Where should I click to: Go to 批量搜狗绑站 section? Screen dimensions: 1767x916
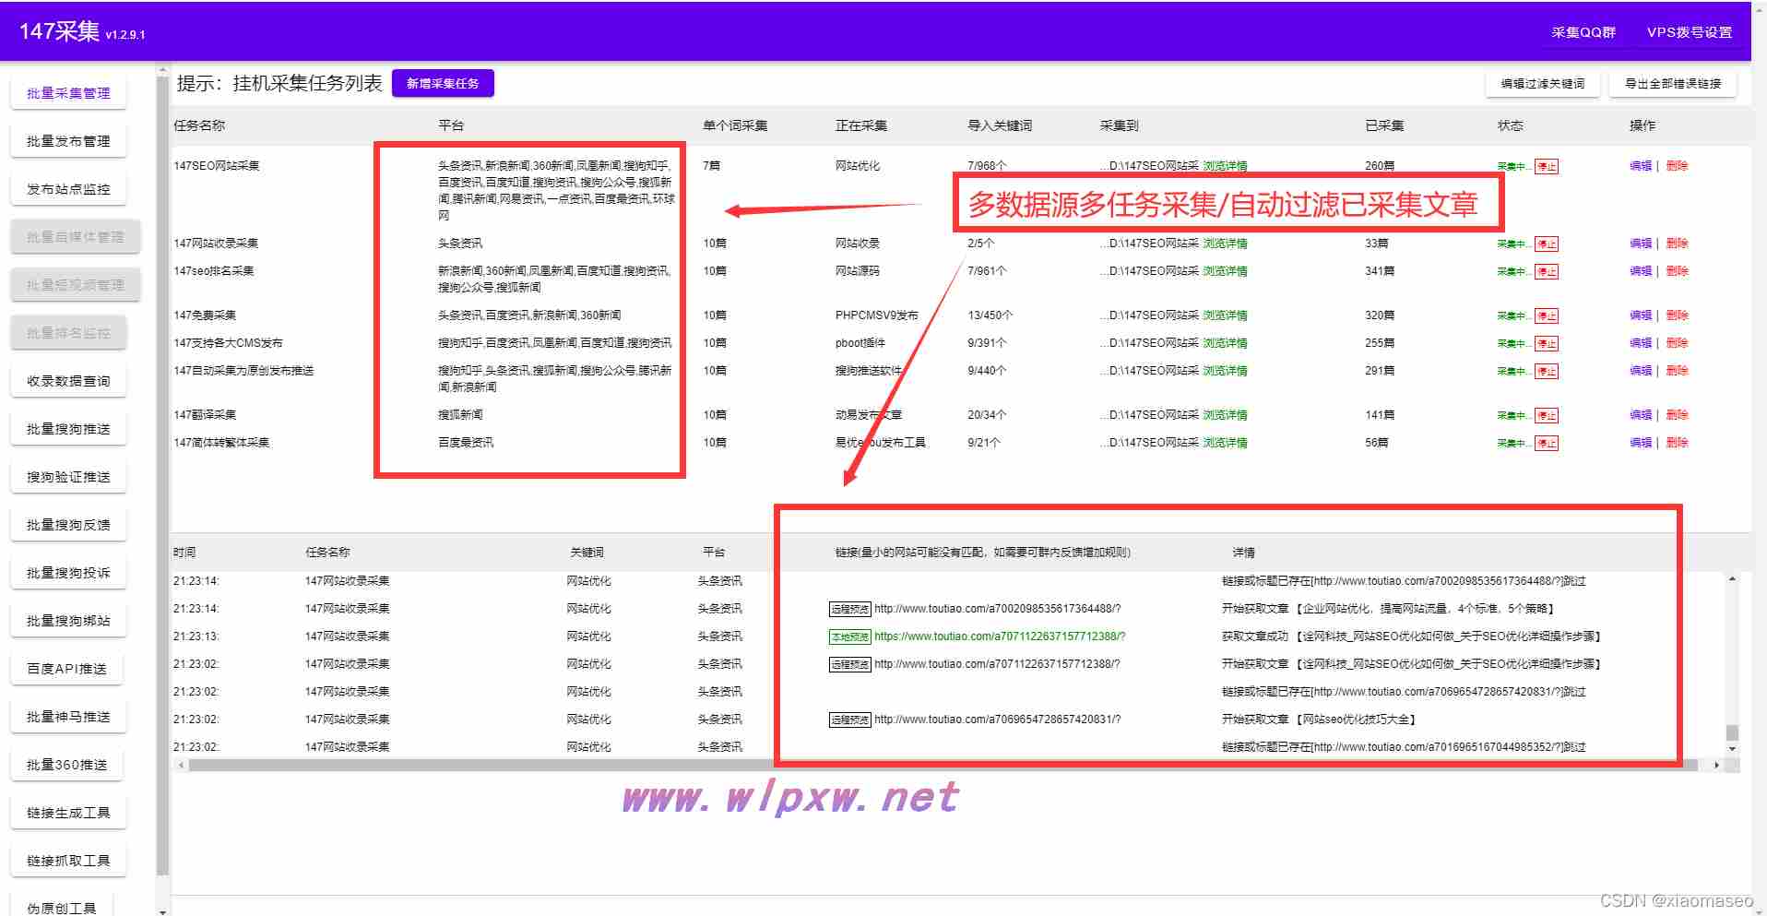tap(68, 621)
